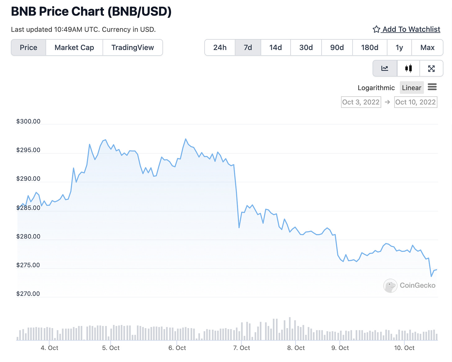Click the $295.00 axis label

[28, 150]
